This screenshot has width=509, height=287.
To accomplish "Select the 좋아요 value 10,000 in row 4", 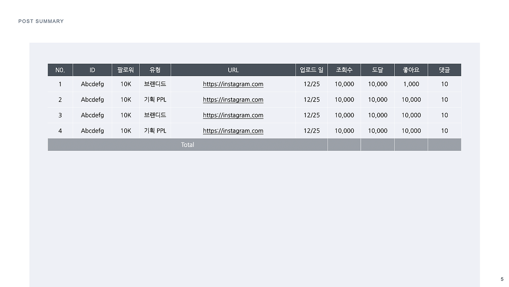I will [411, 131].
